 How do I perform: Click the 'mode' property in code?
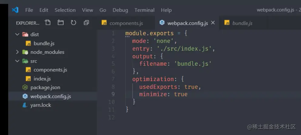click(x=139, y=41)
